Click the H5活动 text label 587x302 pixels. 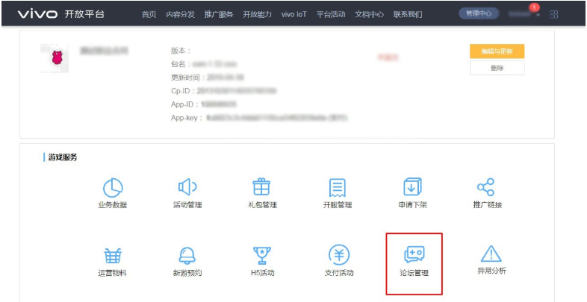tap(262, 273)
